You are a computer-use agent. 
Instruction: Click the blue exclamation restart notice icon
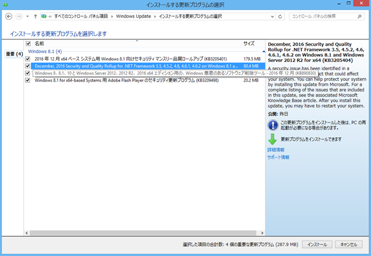tap(273, 125)
